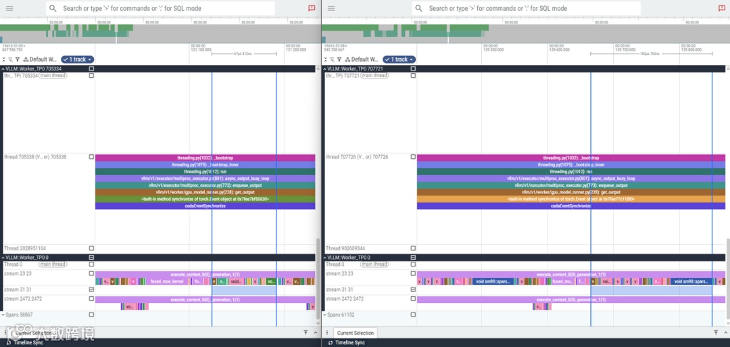Image resolution: width=730 pixels, height=347 pixels.
Task: Select get_output slice in right window
Action: 570,192
